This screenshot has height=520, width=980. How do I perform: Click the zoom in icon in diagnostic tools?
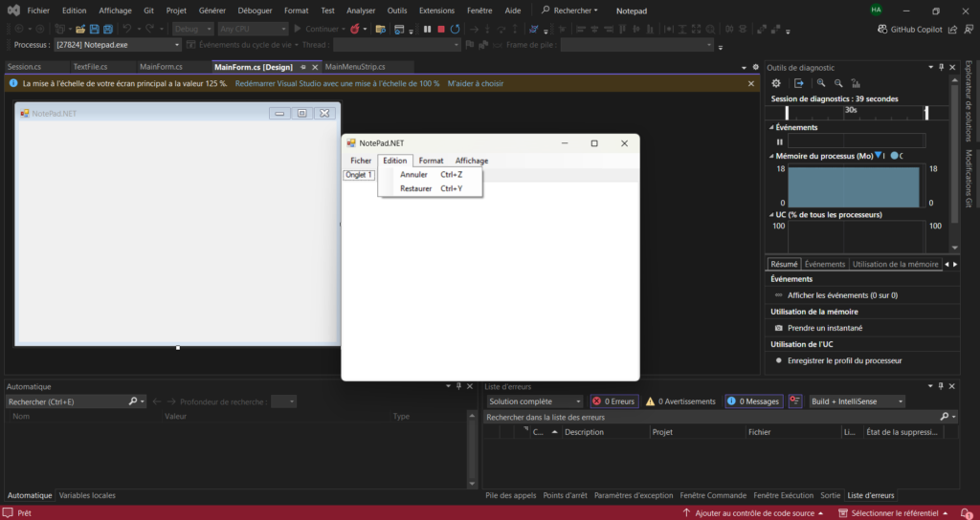point(821,84)
